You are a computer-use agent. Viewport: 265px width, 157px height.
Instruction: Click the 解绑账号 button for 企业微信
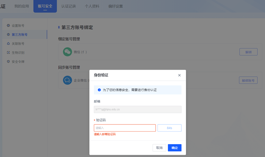(248, 80)
